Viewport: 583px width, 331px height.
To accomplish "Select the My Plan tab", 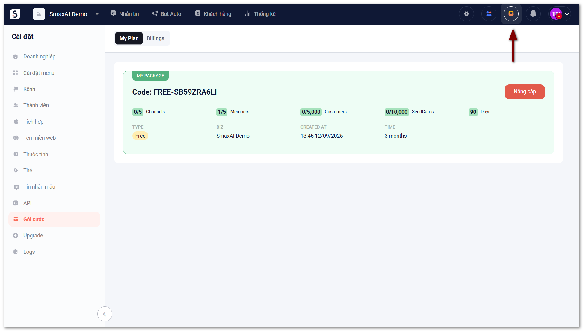I will click(x=129, y=38).
